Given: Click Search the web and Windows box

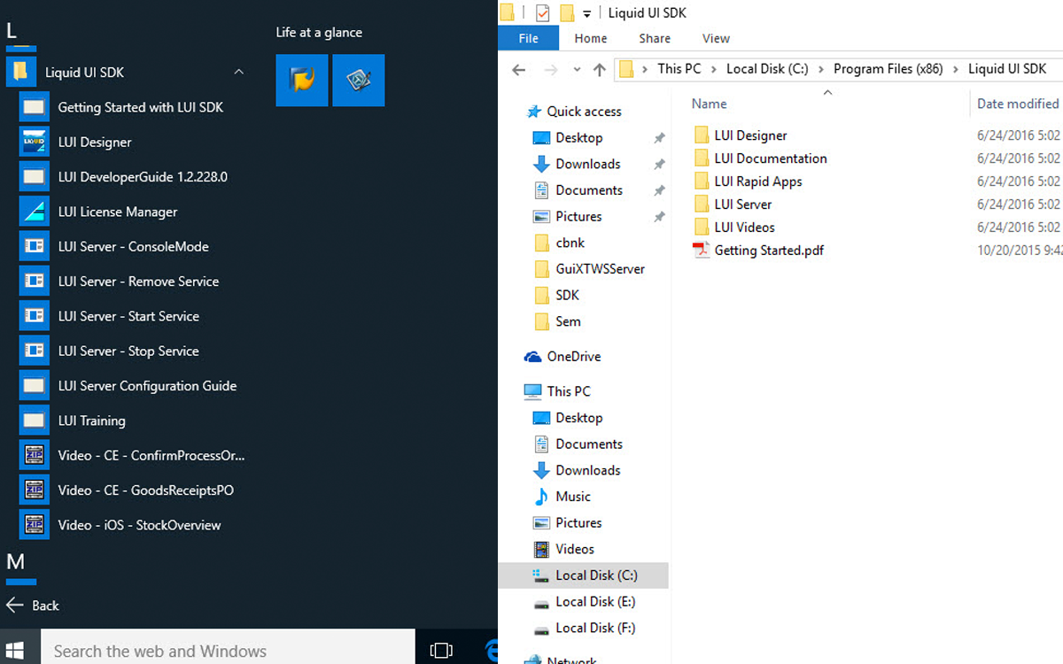Looking at the screenshot, I should [228, 651].
